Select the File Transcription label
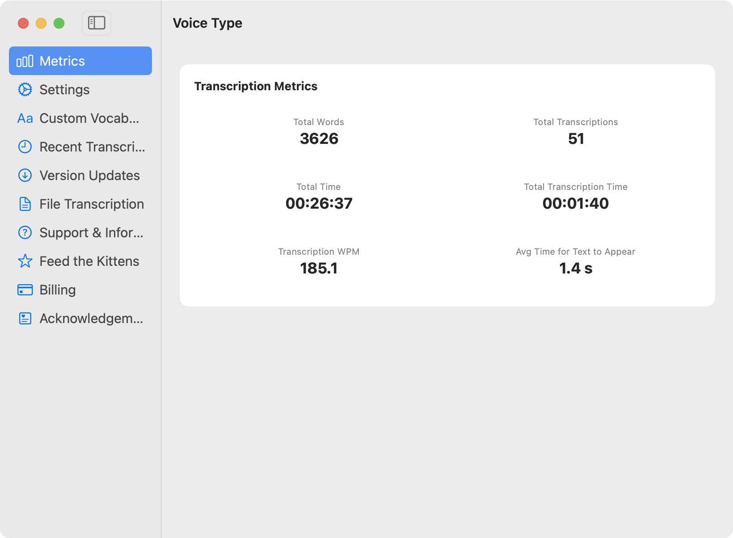Viewport: 733px width, 538px height. [92, 204]
